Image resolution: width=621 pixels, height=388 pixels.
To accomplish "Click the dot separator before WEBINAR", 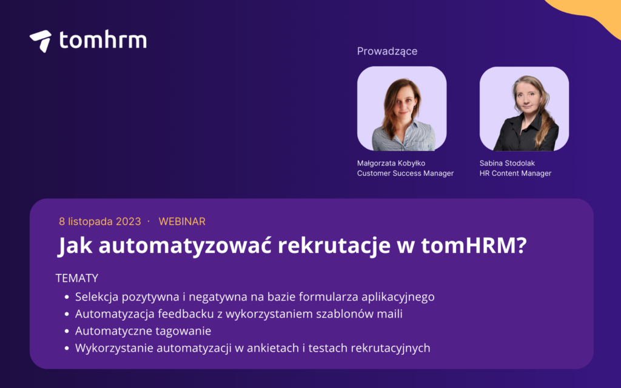I will 149,221.
